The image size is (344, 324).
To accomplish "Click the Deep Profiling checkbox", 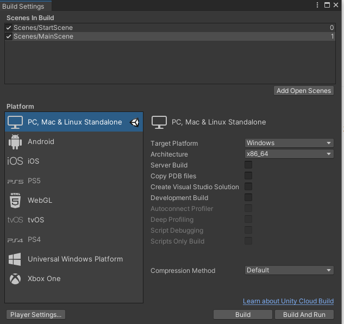I will (248, 219).
